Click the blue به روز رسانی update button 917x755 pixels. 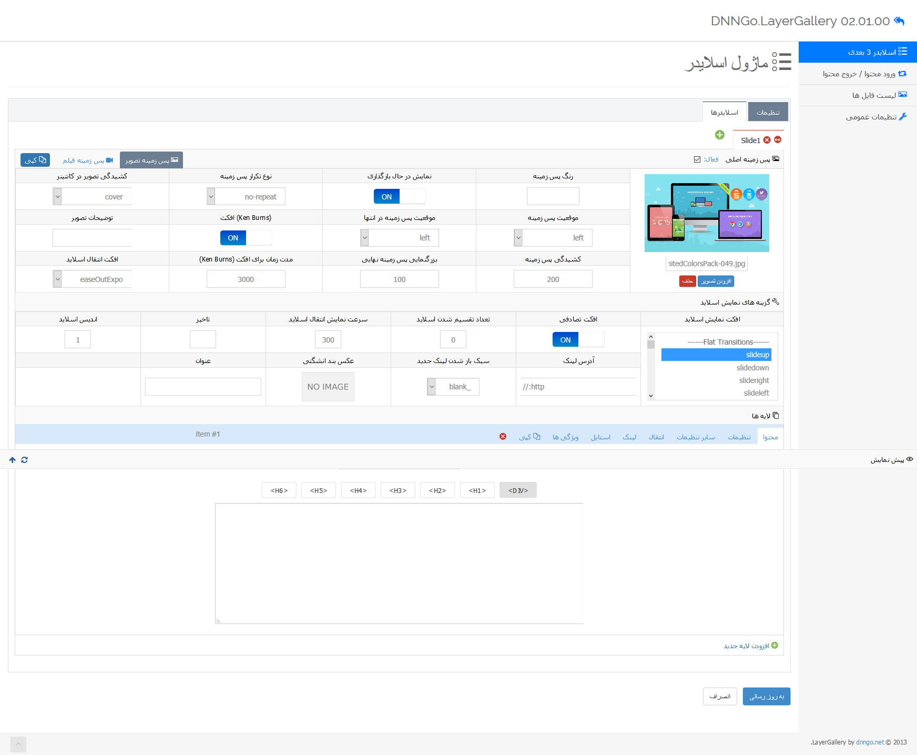tap(766, 697)
